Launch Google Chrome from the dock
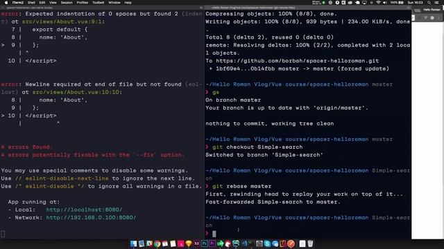Screen dimensions: 444x249 click(157, 243)
